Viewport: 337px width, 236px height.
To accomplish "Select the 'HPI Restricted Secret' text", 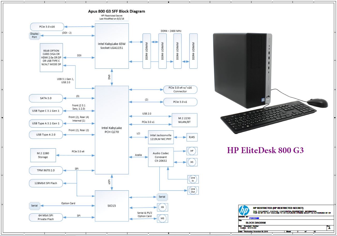I will click(x=112, y=15).
